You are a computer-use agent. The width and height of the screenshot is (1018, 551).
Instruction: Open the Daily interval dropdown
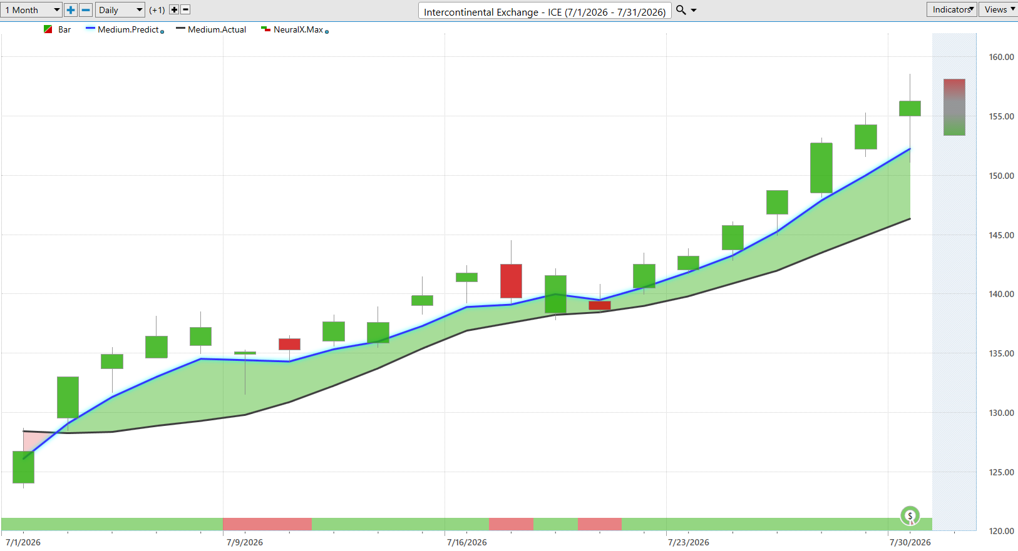120,10
